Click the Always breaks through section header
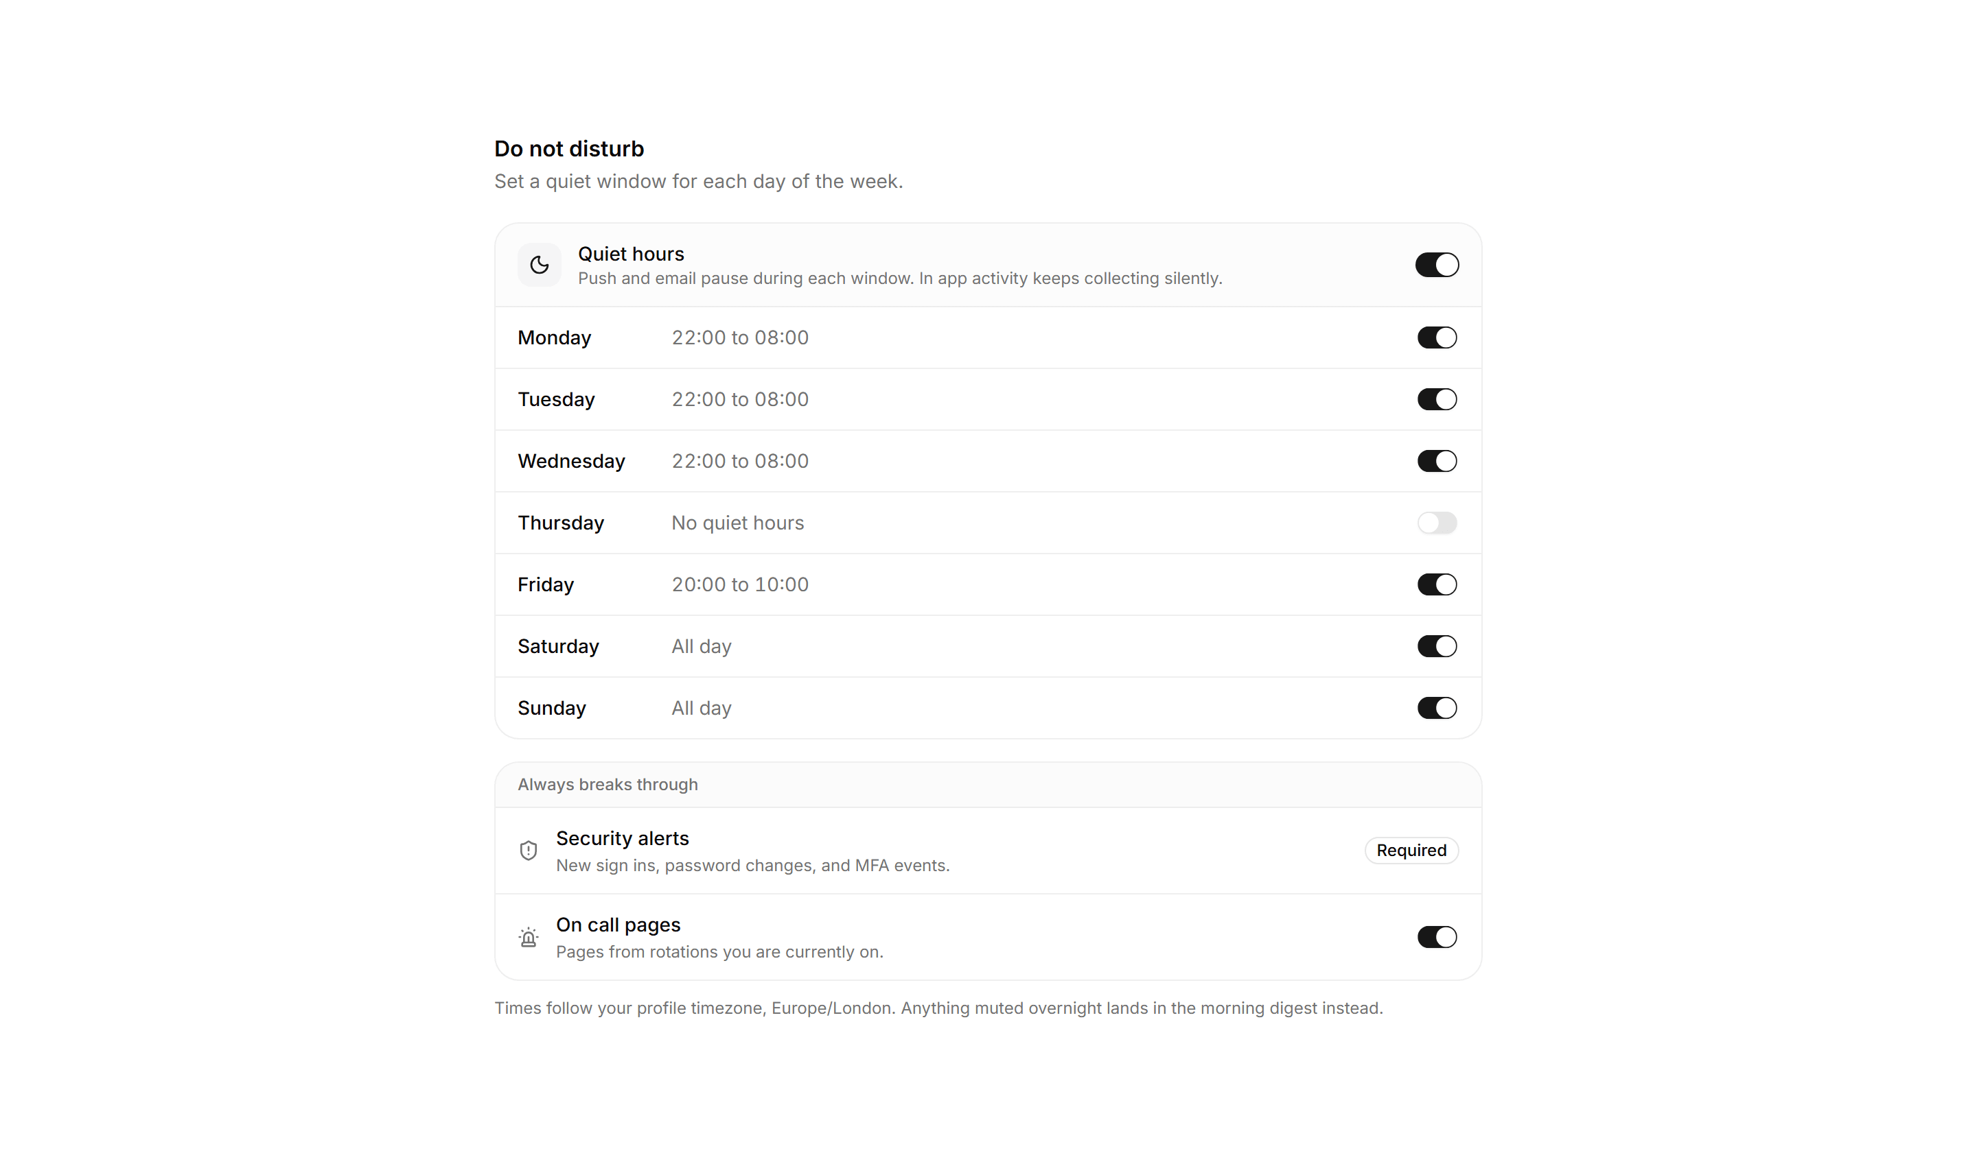Image resolution: width=1977 pixels, height=1151 pixels. coord(608,785)
